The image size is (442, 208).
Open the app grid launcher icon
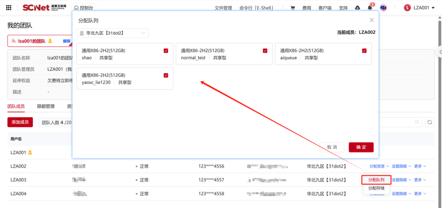(9, 8)
